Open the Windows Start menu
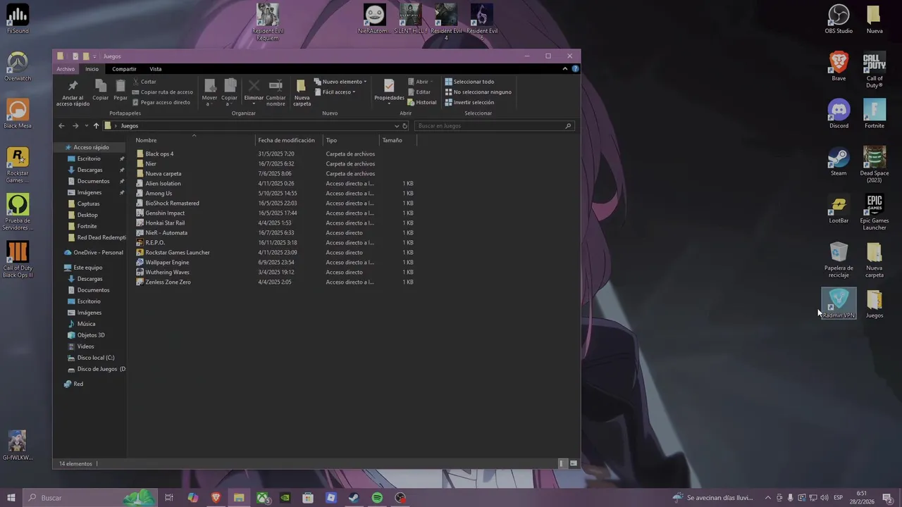 coord(11,498)
